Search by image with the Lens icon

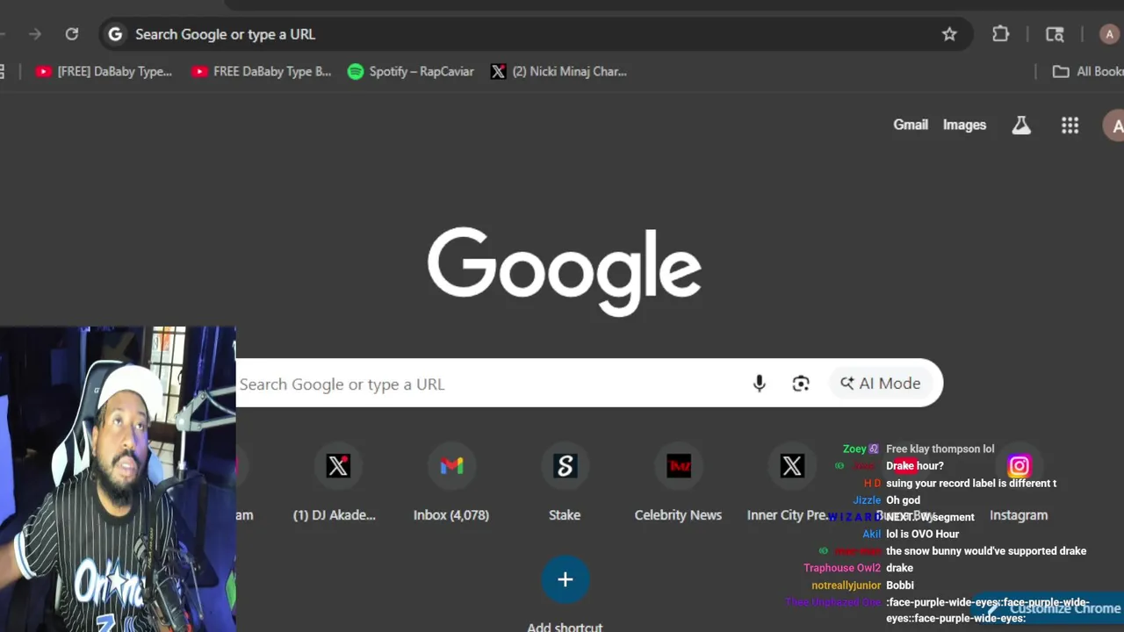[801, 384]
